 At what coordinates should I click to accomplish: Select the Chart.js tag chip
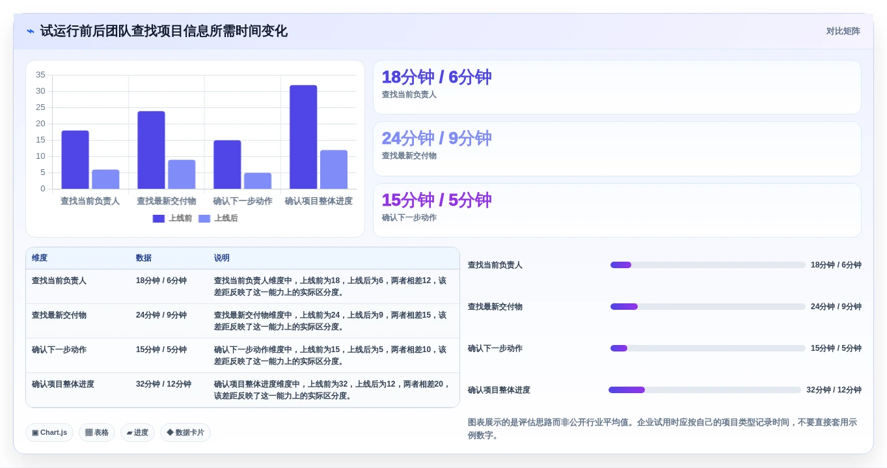click(x=49, y=433)
